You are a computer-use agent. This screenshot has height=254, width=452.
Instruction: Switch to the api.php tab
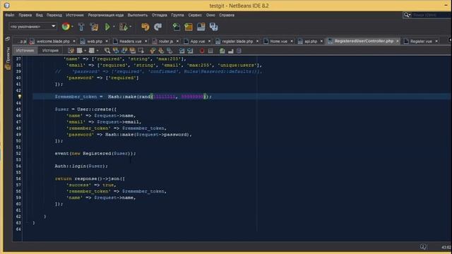311,42
